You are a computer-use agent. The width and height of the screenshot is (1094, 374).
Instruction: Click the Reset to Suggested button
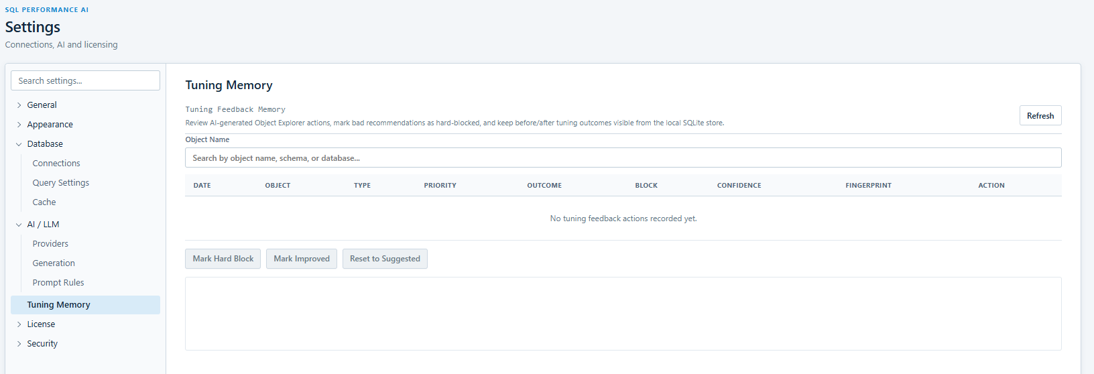pos(385,259)
